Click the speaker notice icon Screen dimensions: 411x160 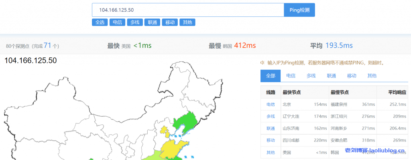click(x=262, y=63)
